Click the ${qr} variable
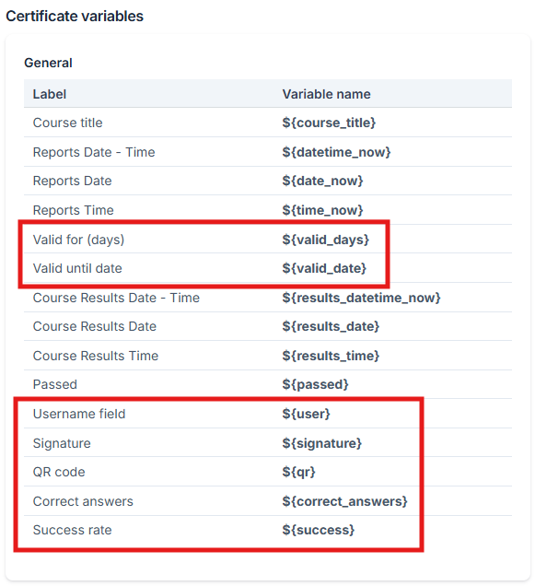The width and height of the screenshot is (535, 586). tap(299, 472)
